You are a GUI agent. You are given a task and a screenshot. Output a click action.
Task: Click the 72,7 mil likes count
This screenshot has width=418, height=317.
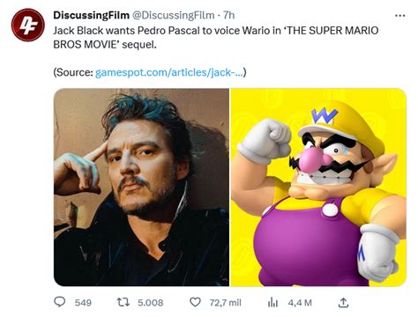(x=225, y=303)
